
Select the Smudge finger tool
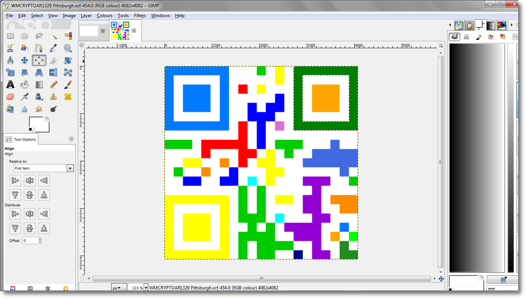(39, 109)
